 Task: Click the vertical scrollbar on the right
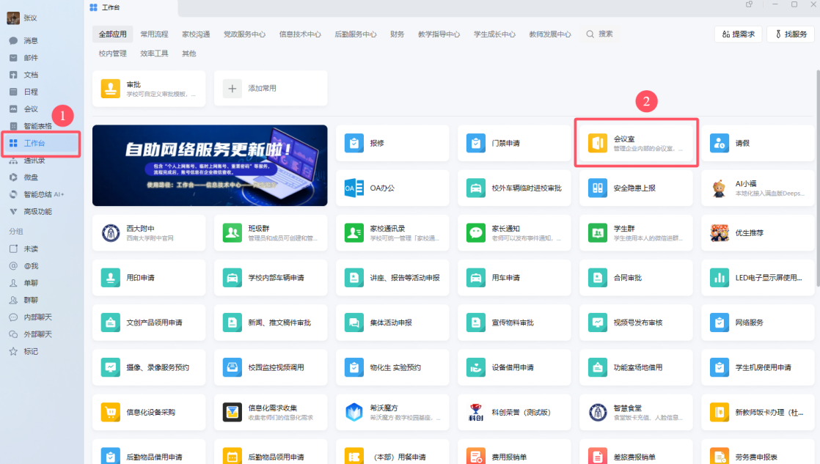[817, 176]
